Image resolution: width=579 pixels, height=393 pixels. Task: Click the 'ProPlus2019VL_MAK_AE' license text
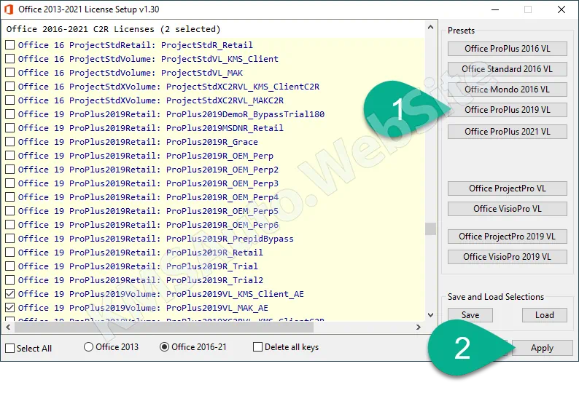point(217,307)
